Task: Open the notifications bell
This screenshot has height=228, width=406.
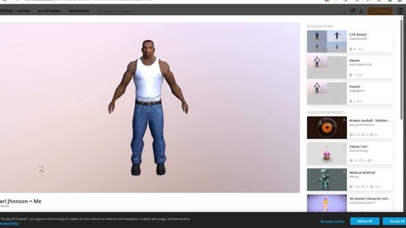Action: pos(362,11)
